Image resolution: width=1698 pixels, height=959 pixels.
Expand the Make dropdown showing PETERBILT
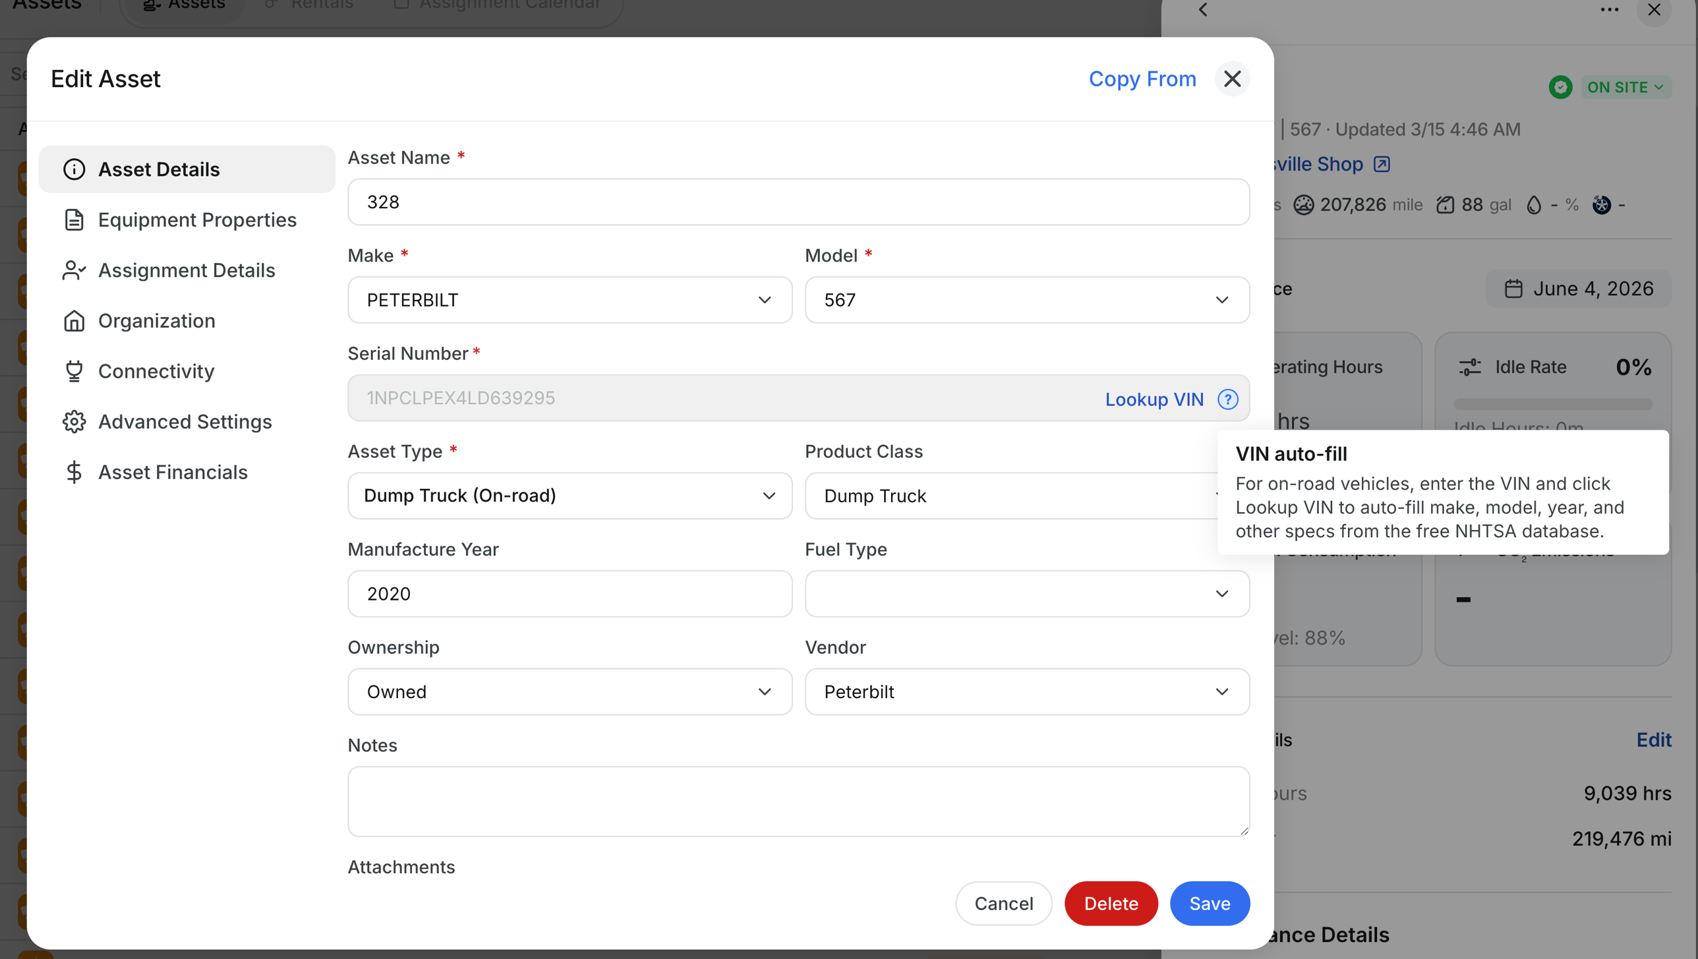click(570, 300)
